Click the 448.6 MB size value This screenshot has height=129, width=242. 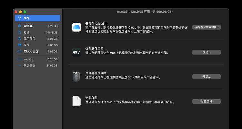click(52, 33)
